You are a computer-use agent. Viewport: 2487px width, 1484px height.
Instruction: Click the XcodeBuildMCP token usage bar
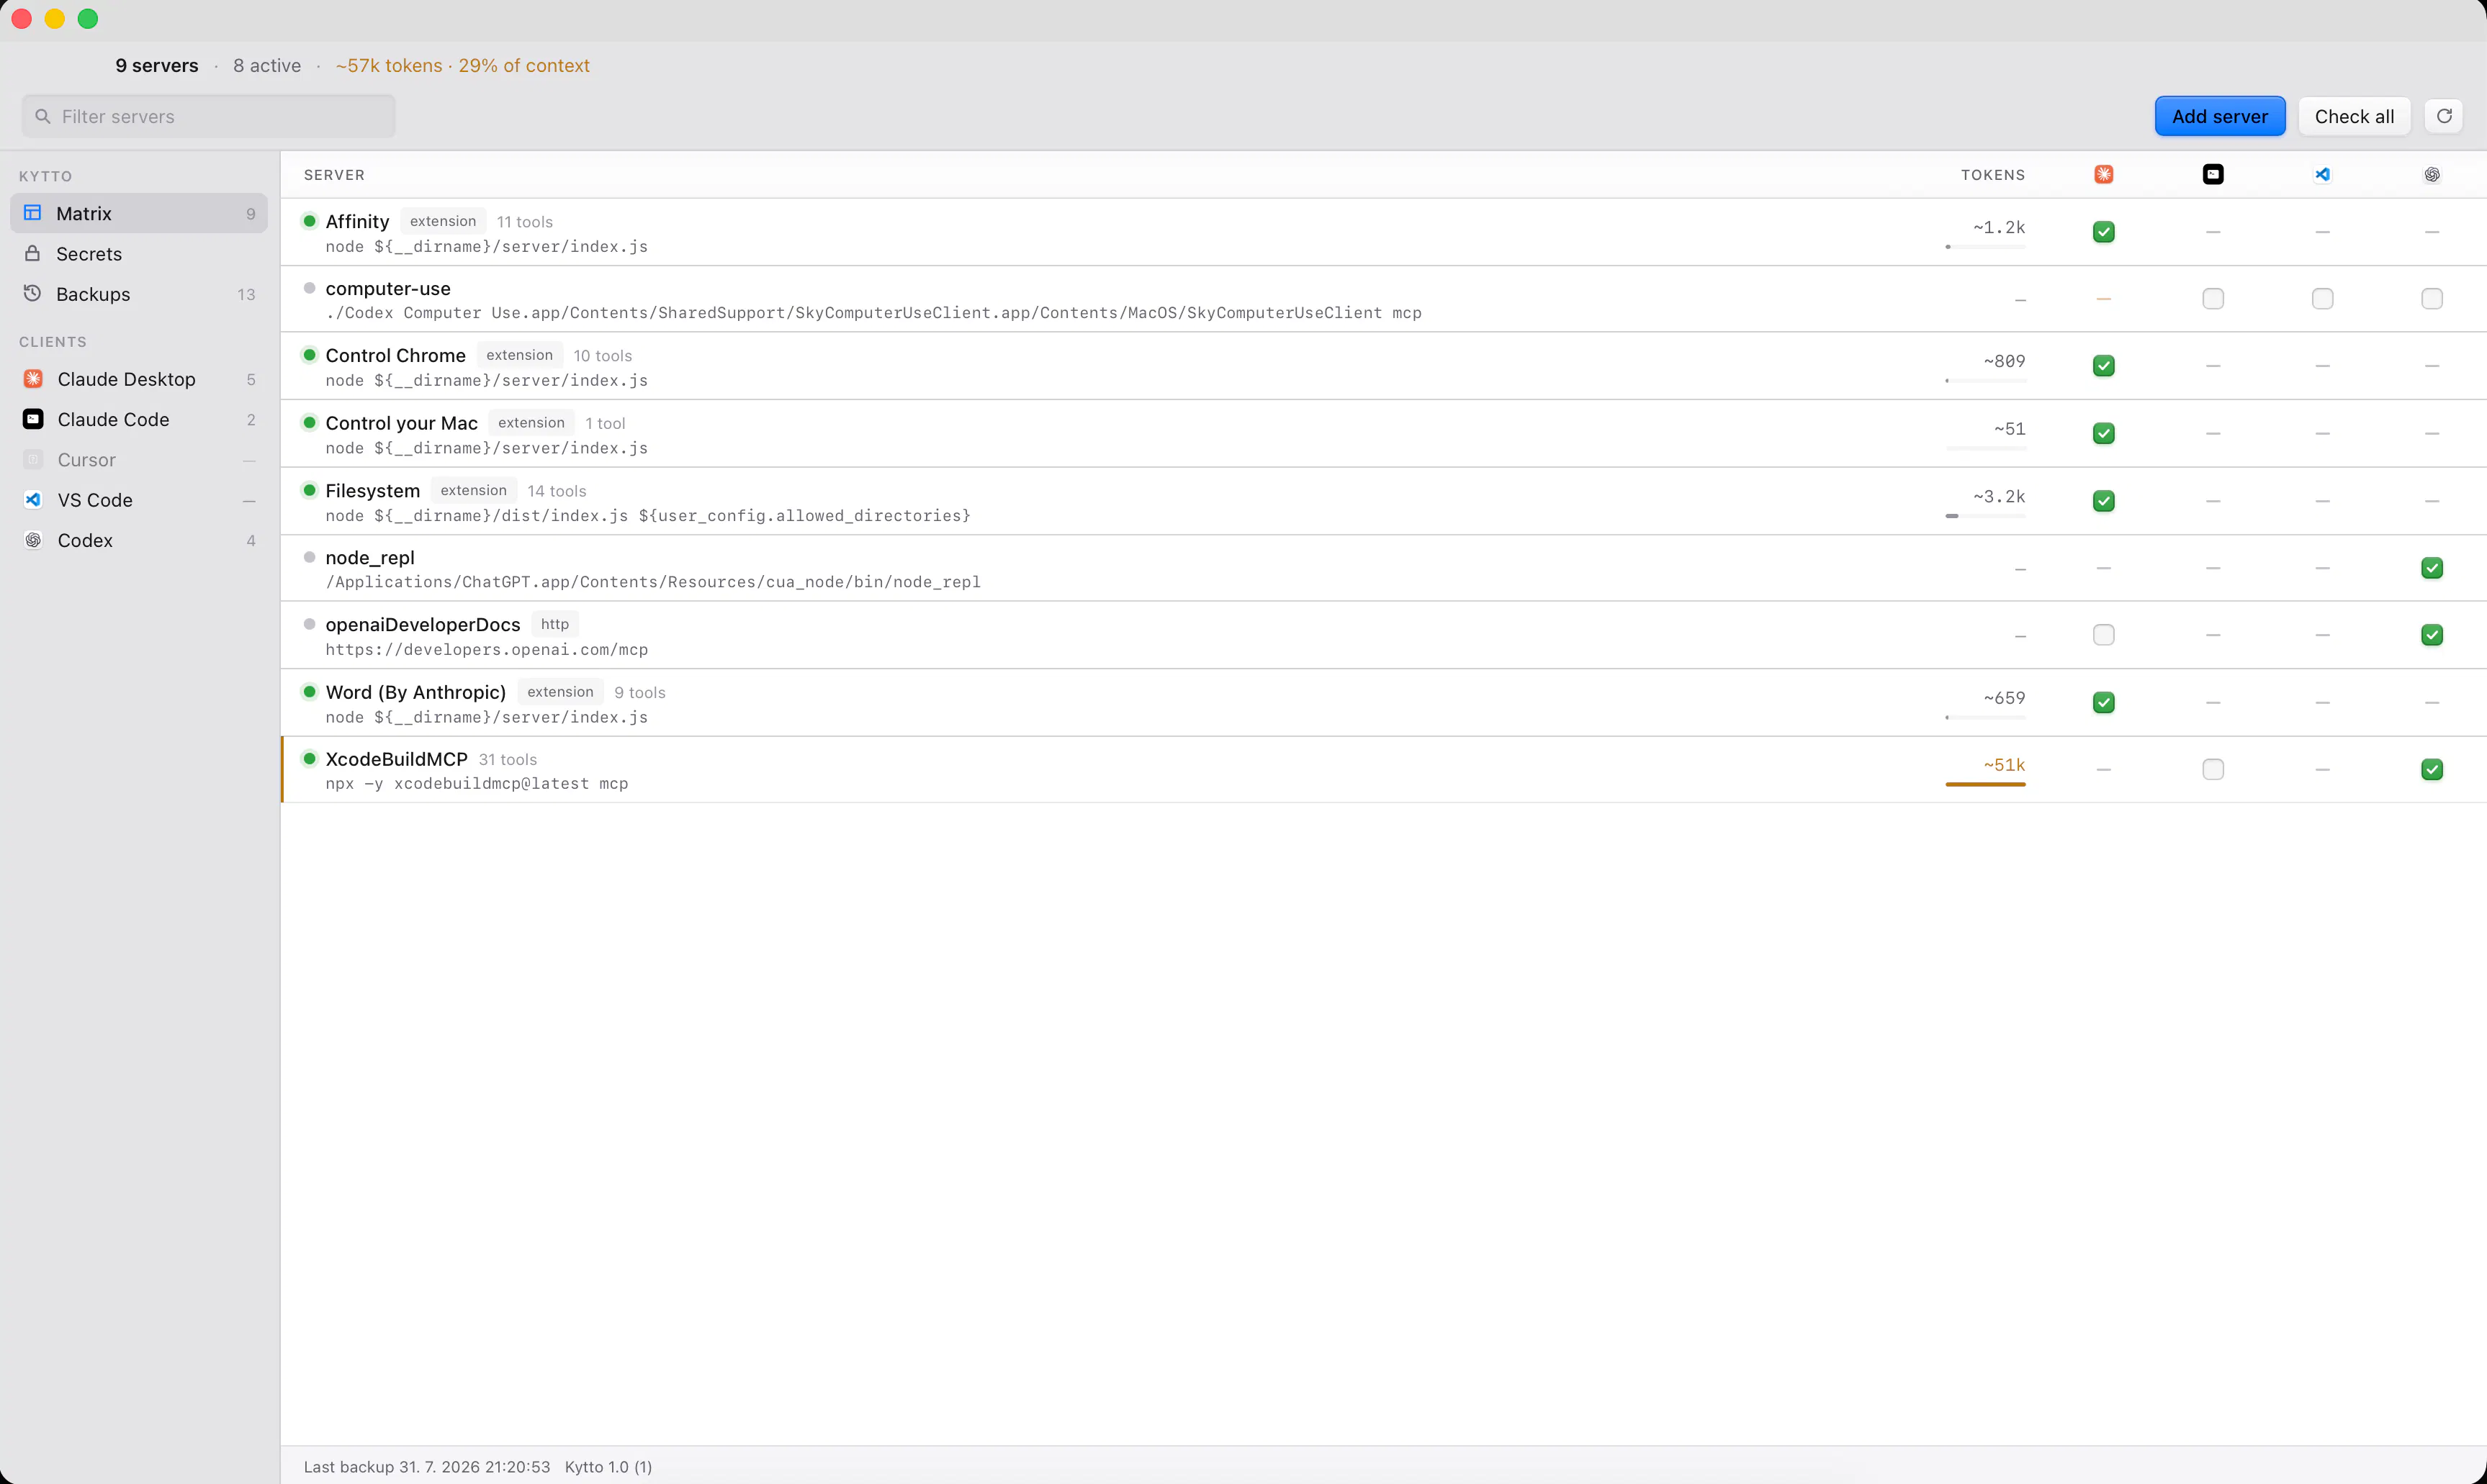point(1985,784)
